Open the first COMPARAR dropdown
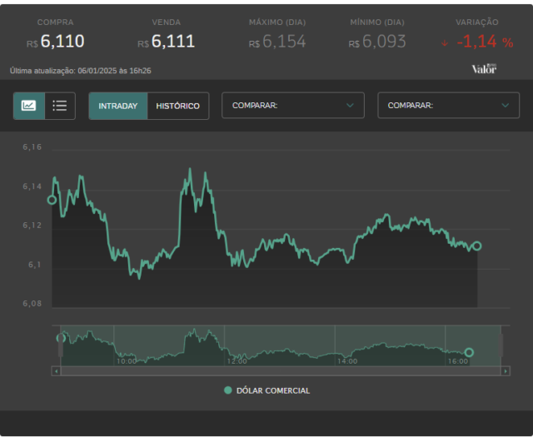This screenshot has width=533, height=437. tap(293, 106)
